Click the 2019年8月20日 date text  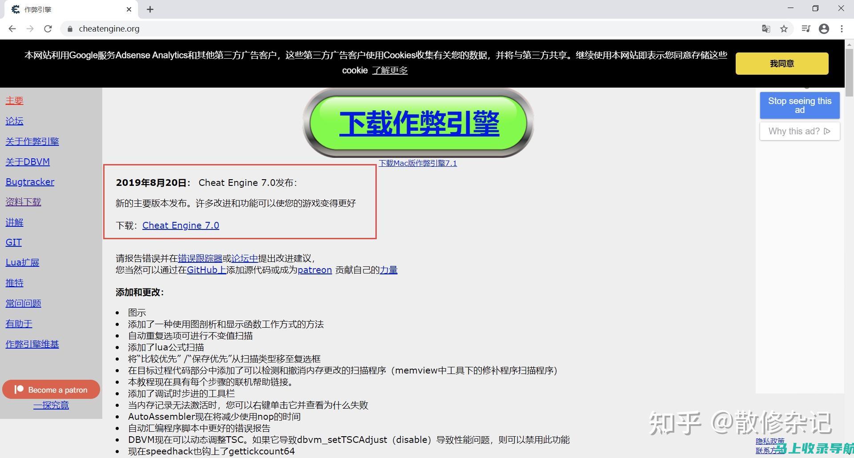click(x=153, y=183)
